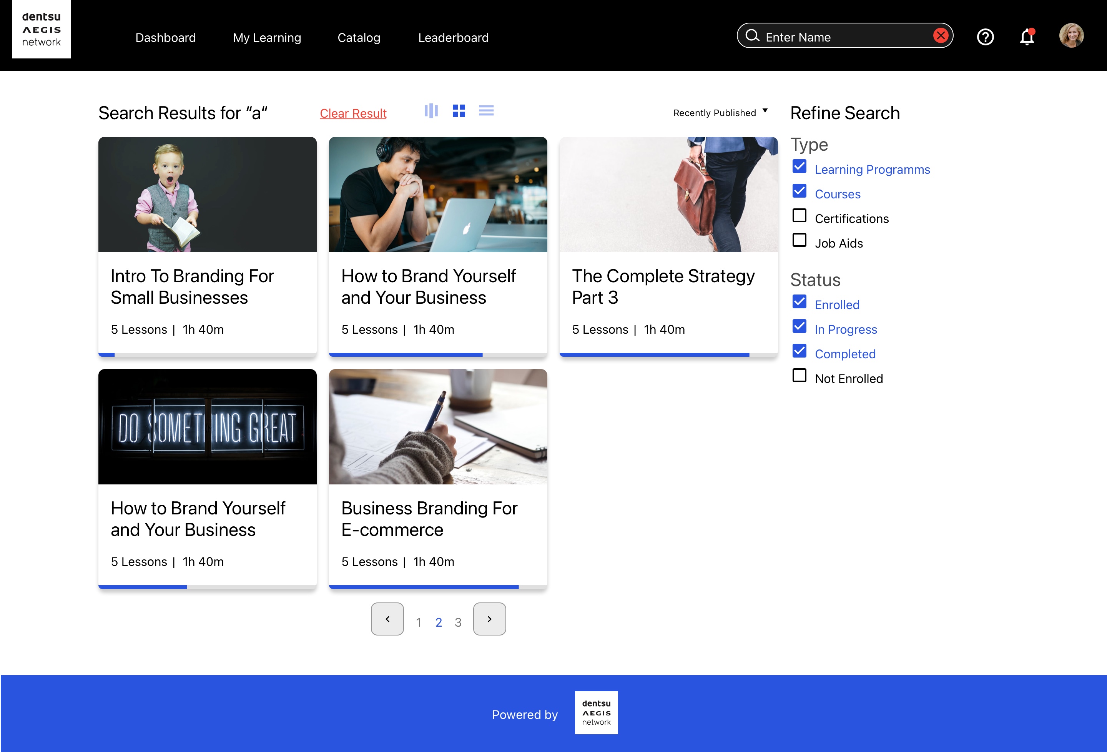Image resolution: width=1107 pixels, height=752 pixels.
Task: Uncheck Courses type filter
Action: click(799, 191)
